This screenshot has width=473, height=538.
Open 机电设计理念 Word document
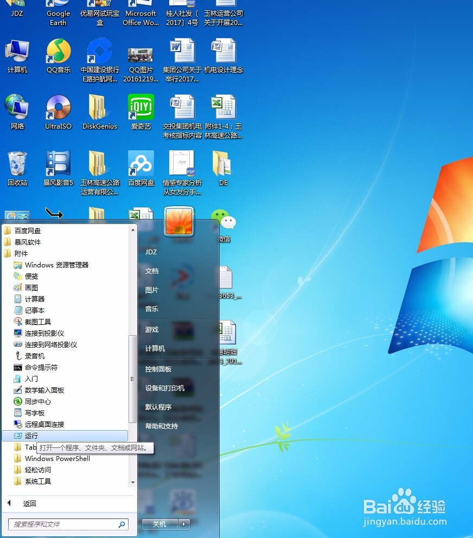point(223,56)
